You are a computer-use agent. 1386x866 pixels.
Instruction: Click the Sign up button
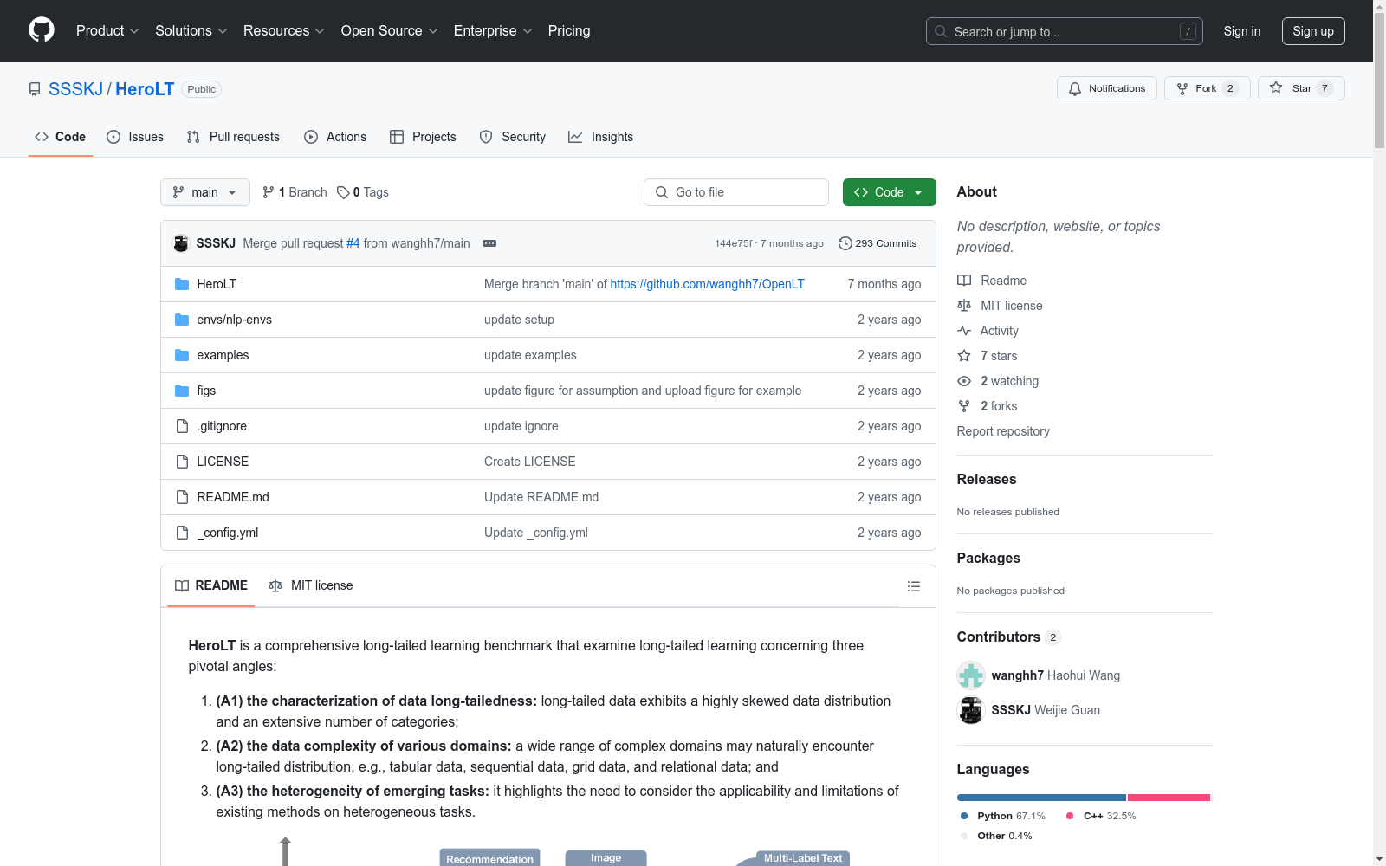1313,31
